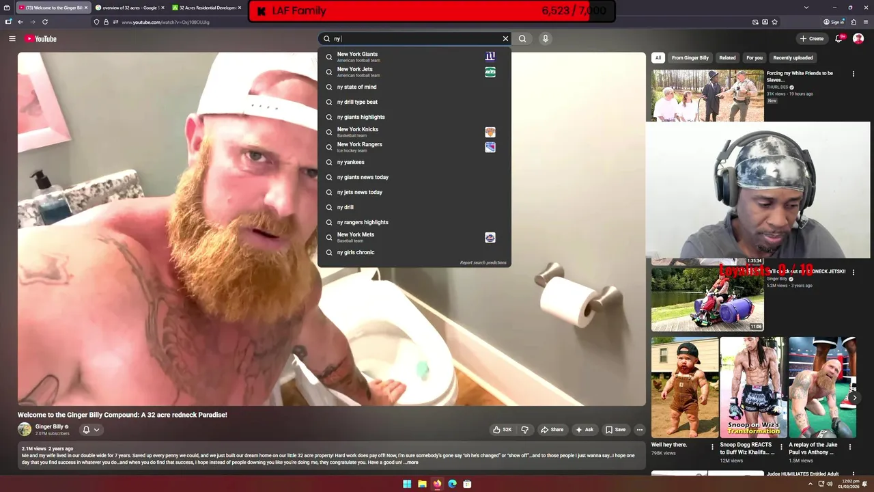Image resolution: width=874 pixels, height=492 pixels.
Task: Open Firefox View icon in tab strip
Action: coord(8,8)
